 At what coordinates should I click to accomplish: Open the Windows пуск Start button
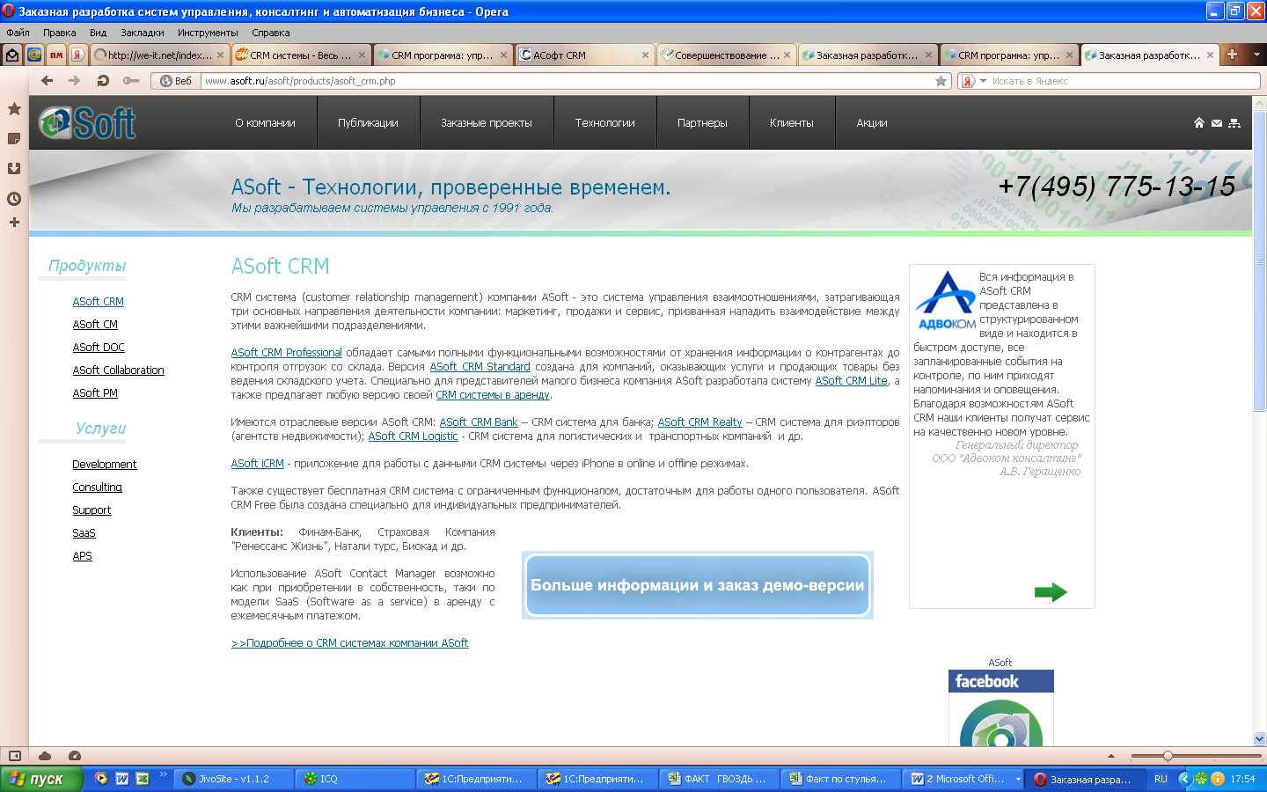41,779
